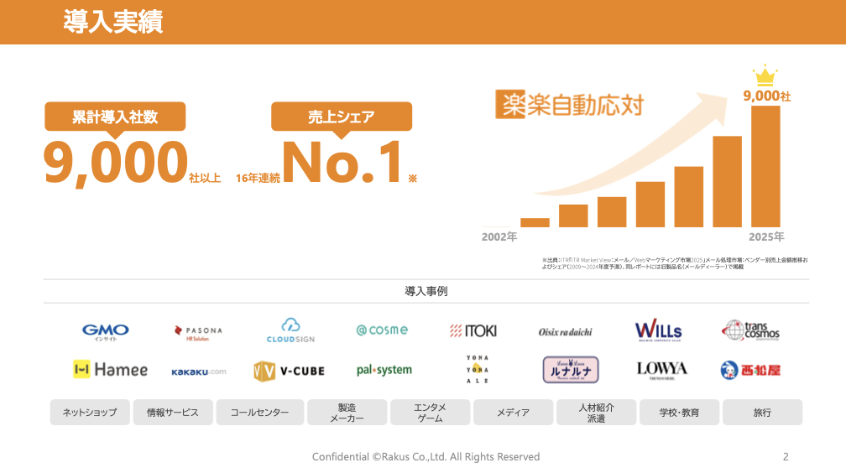Click the crown icon above the chart
Viewport: 846px width, 473px height.
point(765,75)
